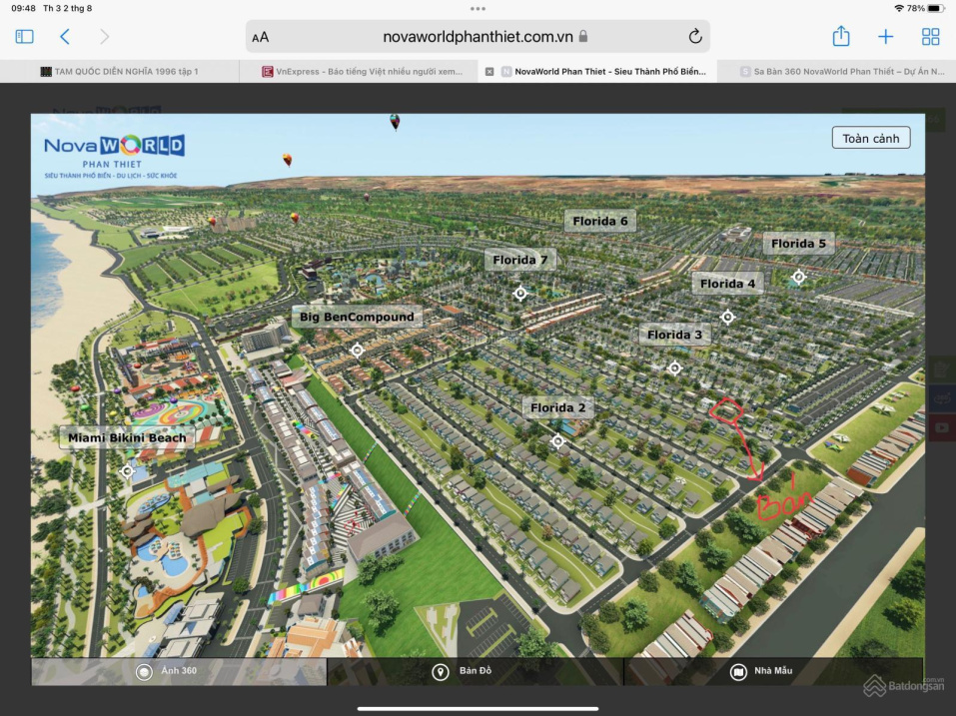Tap the Wi-Fi status icon
Viewport: 956px width, 716px height.
[899, 9]
